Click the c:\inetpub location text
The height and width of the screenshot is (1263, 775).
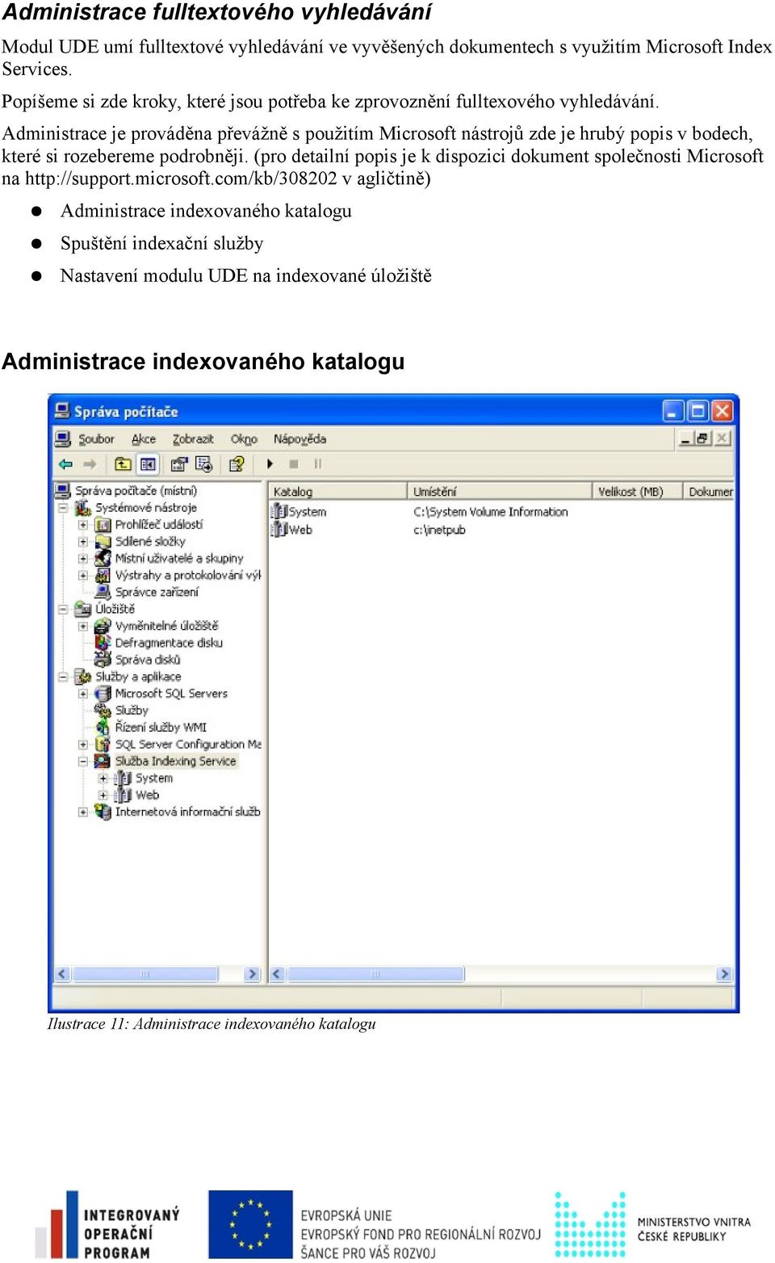pos(439,530)
